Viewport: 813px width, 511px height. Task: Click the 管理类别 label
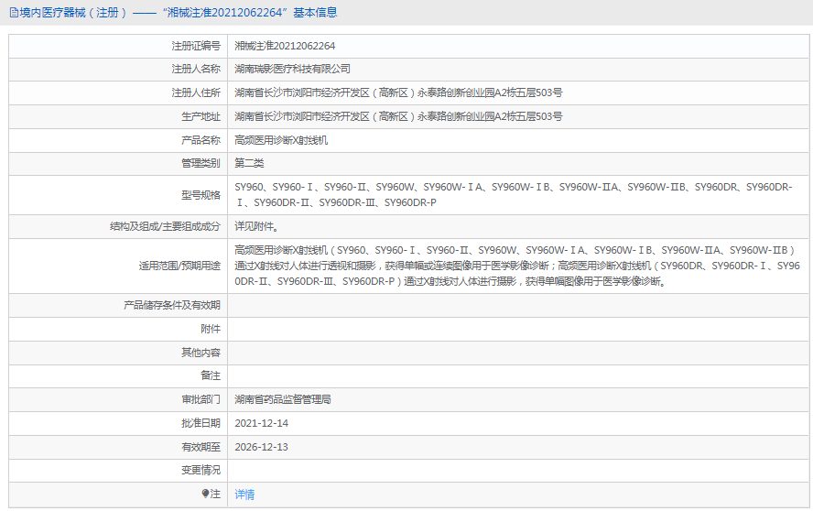click(201, 163)
